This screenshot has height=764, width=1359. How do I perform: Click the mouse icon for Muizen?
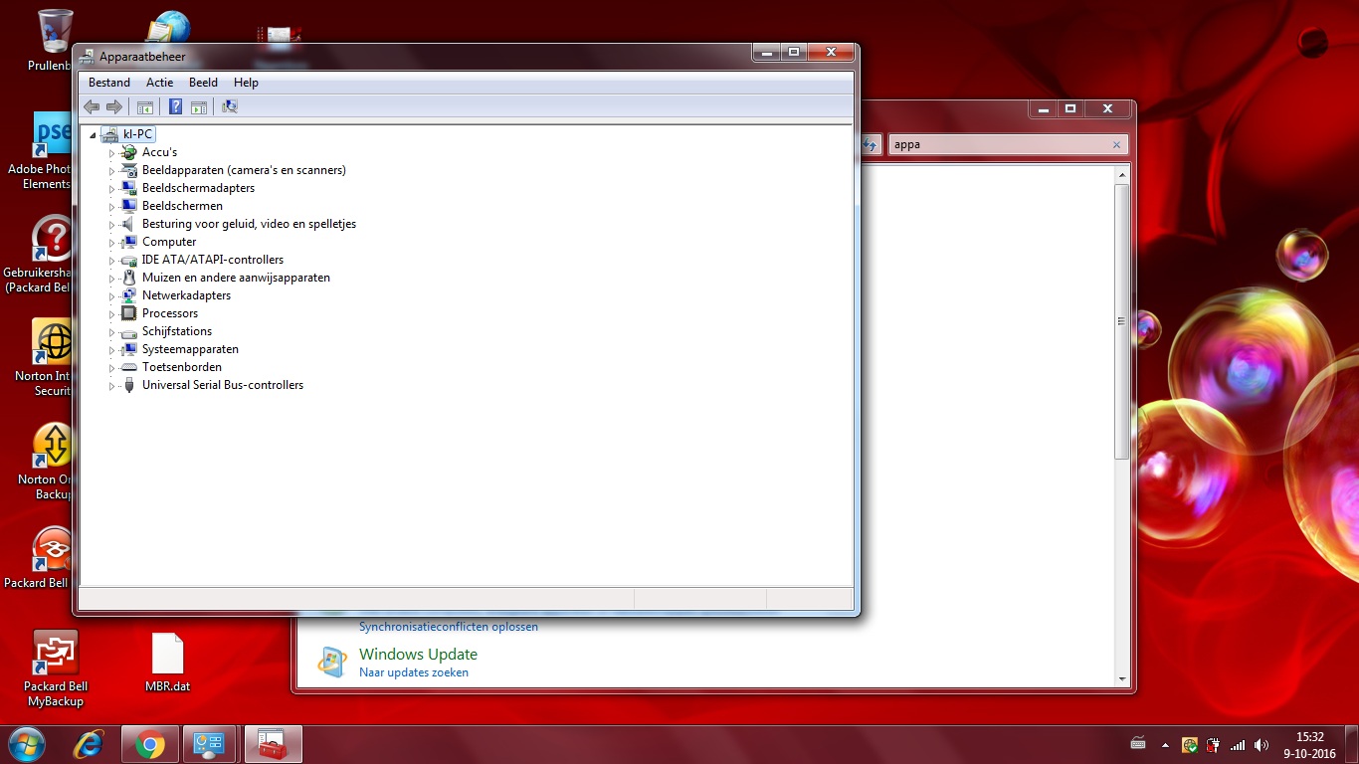click(x=128, y=278)
